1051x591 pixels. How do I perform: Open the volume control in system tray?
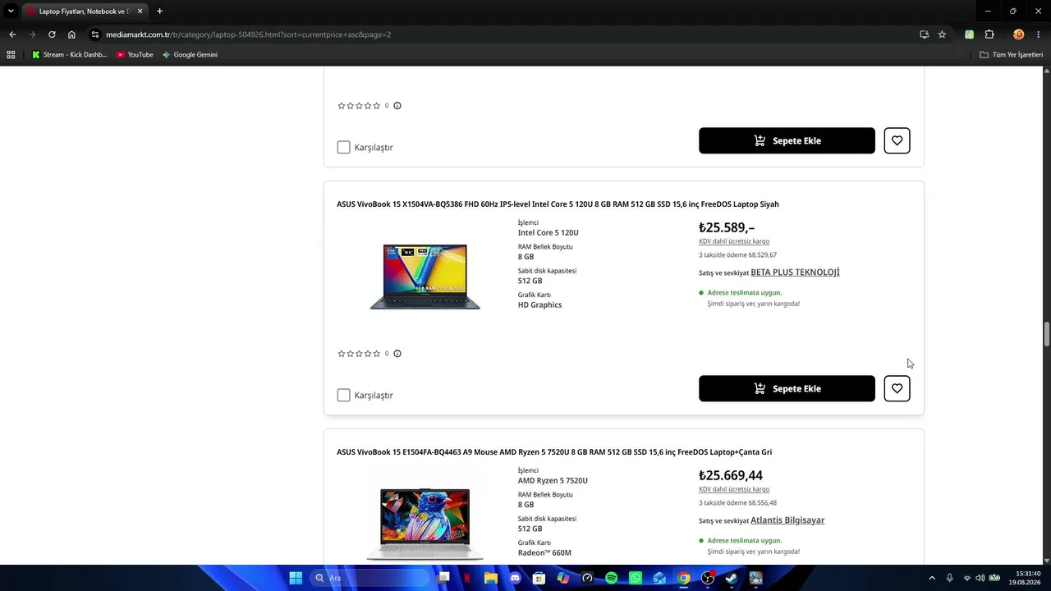point(980,578)
